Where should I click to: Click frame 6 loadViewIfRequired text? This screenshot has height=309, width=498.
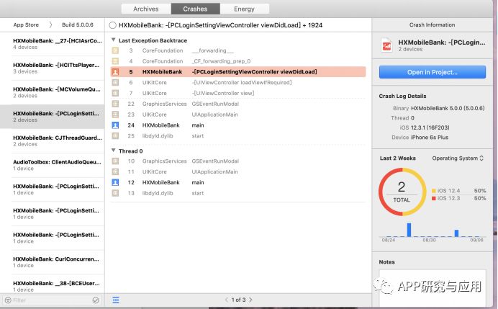(x=242, y=83)
